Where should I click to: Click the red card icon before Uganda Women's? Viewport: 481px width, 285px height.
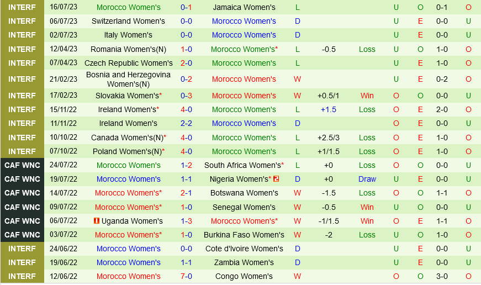96,221
